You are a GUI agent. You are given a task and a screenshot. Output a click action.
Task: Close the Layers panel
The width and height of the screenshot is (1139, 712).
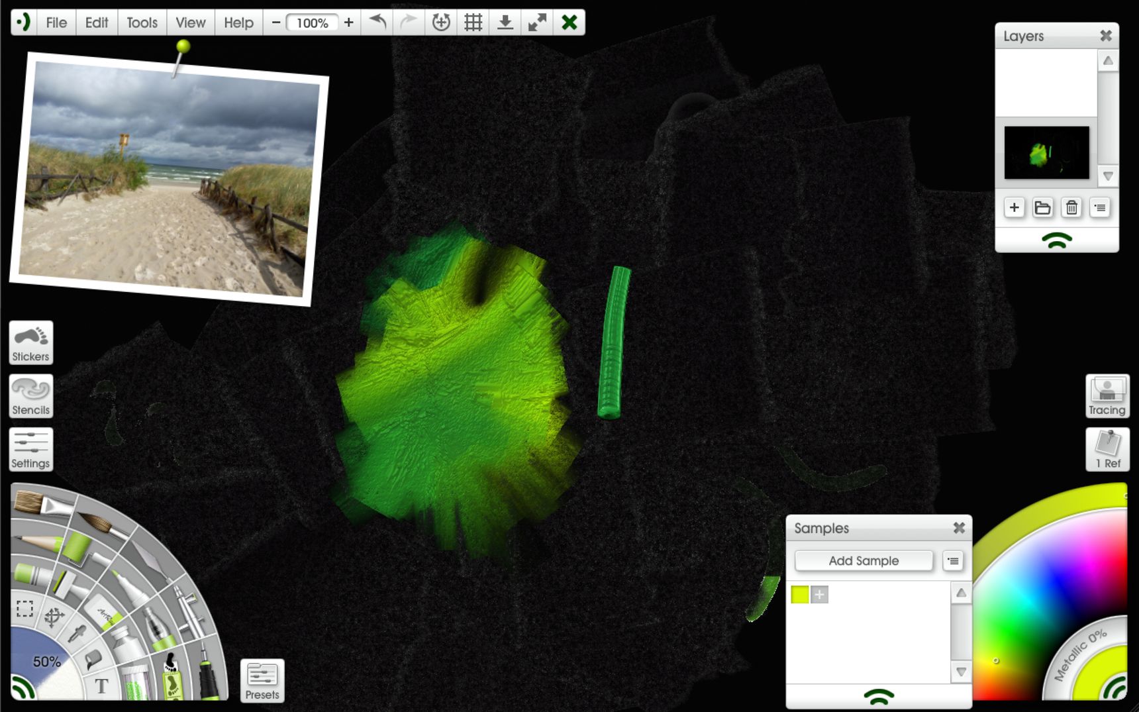pos(1106,36)
